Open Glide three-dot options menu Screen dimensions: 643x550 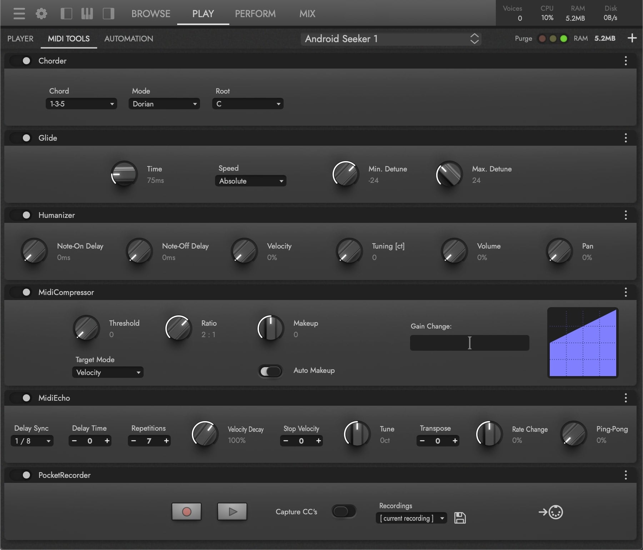(x=625, y=138)
